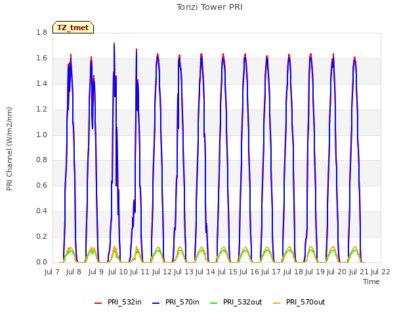Image resolution: width=420 pixels, height=315 pixels.
Task: Click the Jul 11 x-axis tick label
Action: [140, 272]
